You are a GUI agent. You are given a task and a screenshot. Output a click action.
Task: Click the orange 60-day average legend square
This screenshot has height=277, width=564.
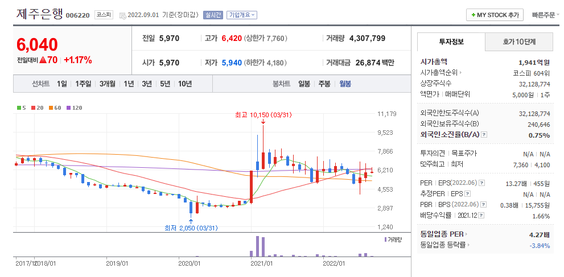click(50, 108)
